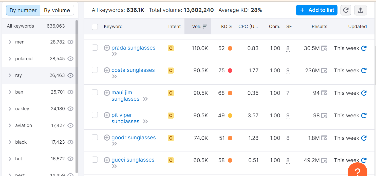Click the plus icon beside pit viper sunglasses
The width and height of the screenshot is (376, 176).
(107, 115)
